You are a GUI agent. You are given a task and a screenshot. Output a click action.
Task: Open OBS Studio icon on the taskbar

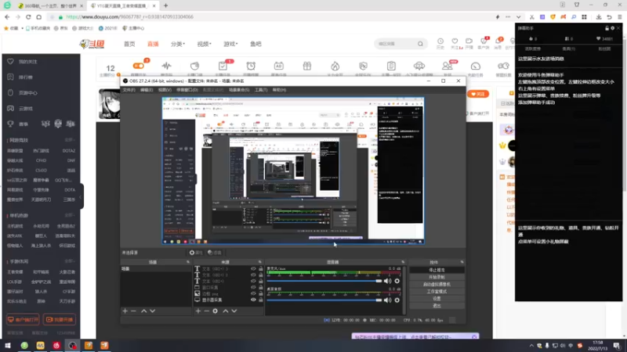[72, 346]
